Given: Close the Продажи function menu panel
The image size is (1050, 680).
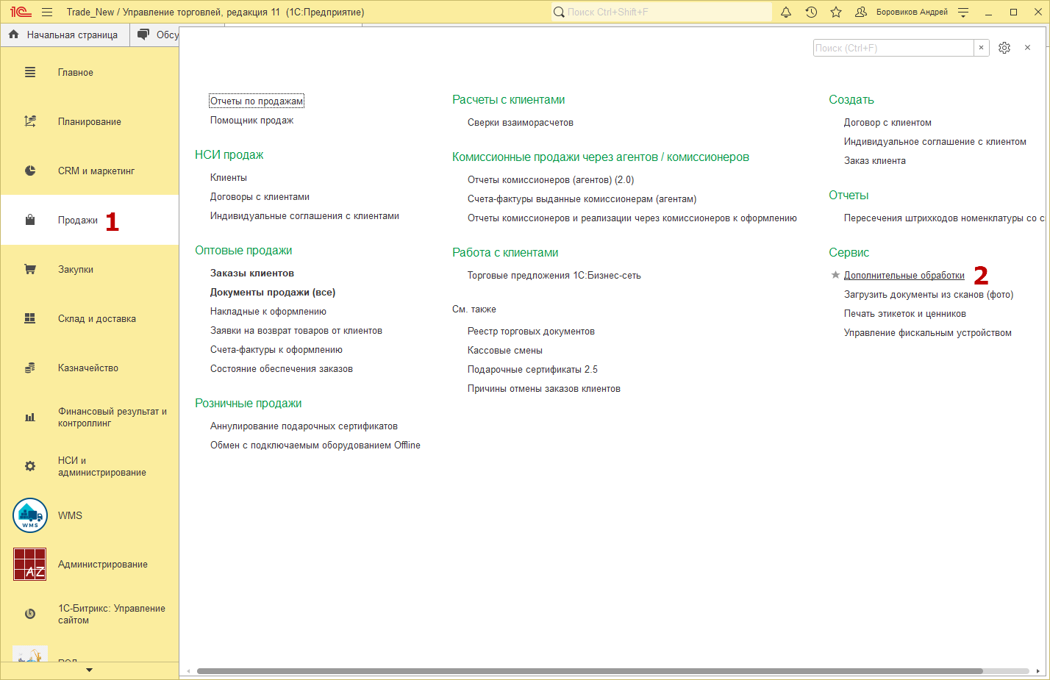Looking at the screenshot, I should (x=1027, y=48).
